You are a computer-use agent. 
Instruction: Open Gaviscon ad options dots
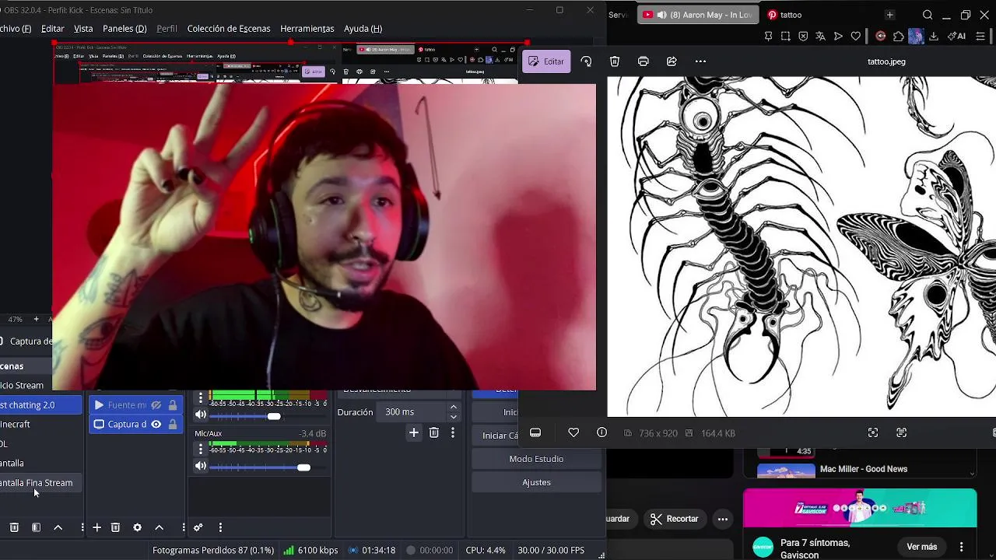click(x=962, y=547)
